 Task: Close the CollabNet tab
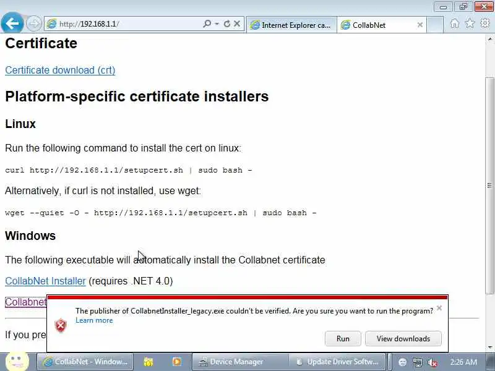[x=420, y=25]
